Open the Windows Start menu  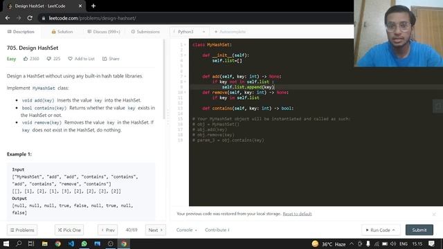[6, 243]
